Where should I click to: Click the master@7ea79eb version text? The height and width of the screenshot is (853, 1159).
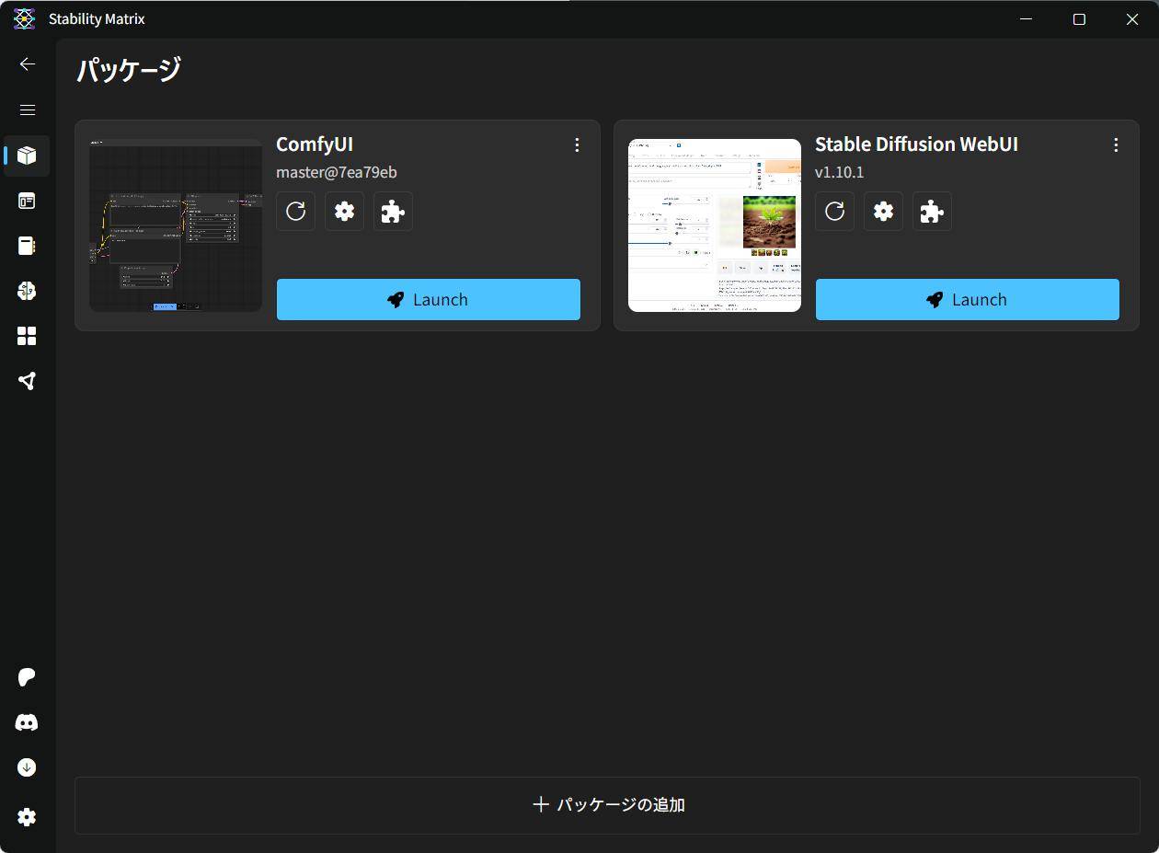tap(337, 172)
